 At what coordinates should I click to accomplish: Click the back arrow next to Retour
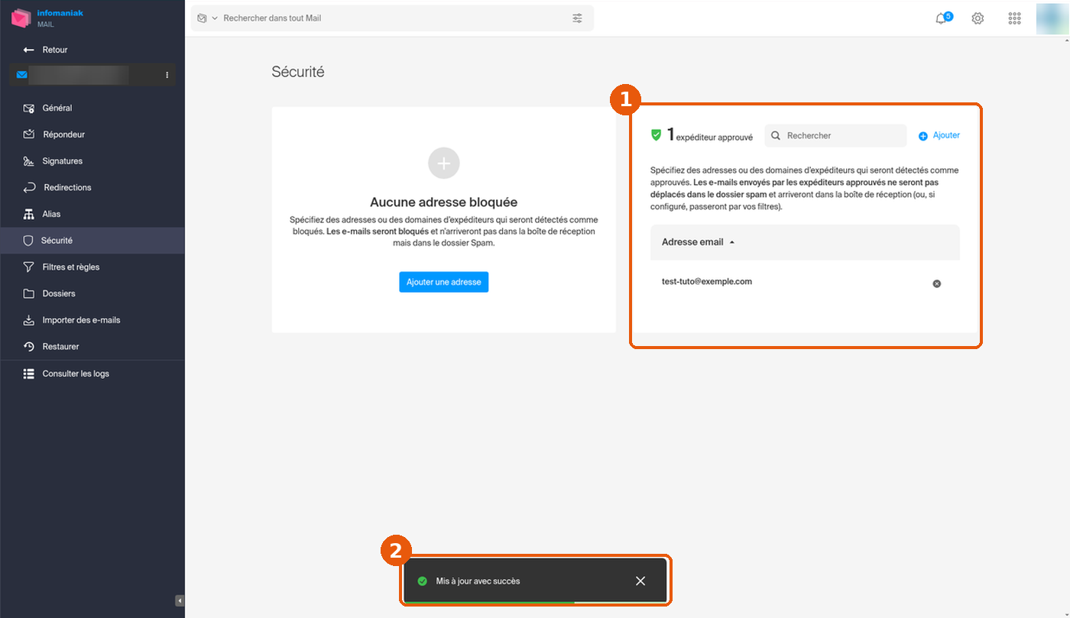point(29,50)
